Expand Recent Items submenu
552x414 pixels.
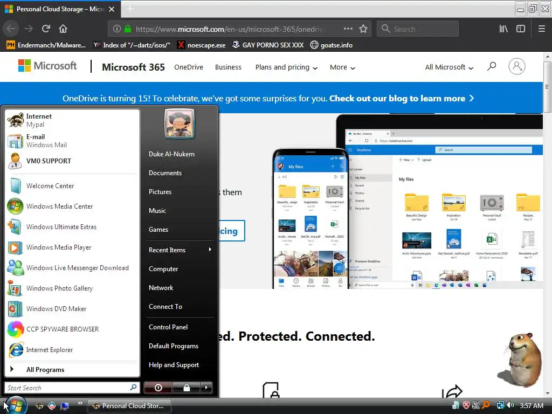click(180, 250)
